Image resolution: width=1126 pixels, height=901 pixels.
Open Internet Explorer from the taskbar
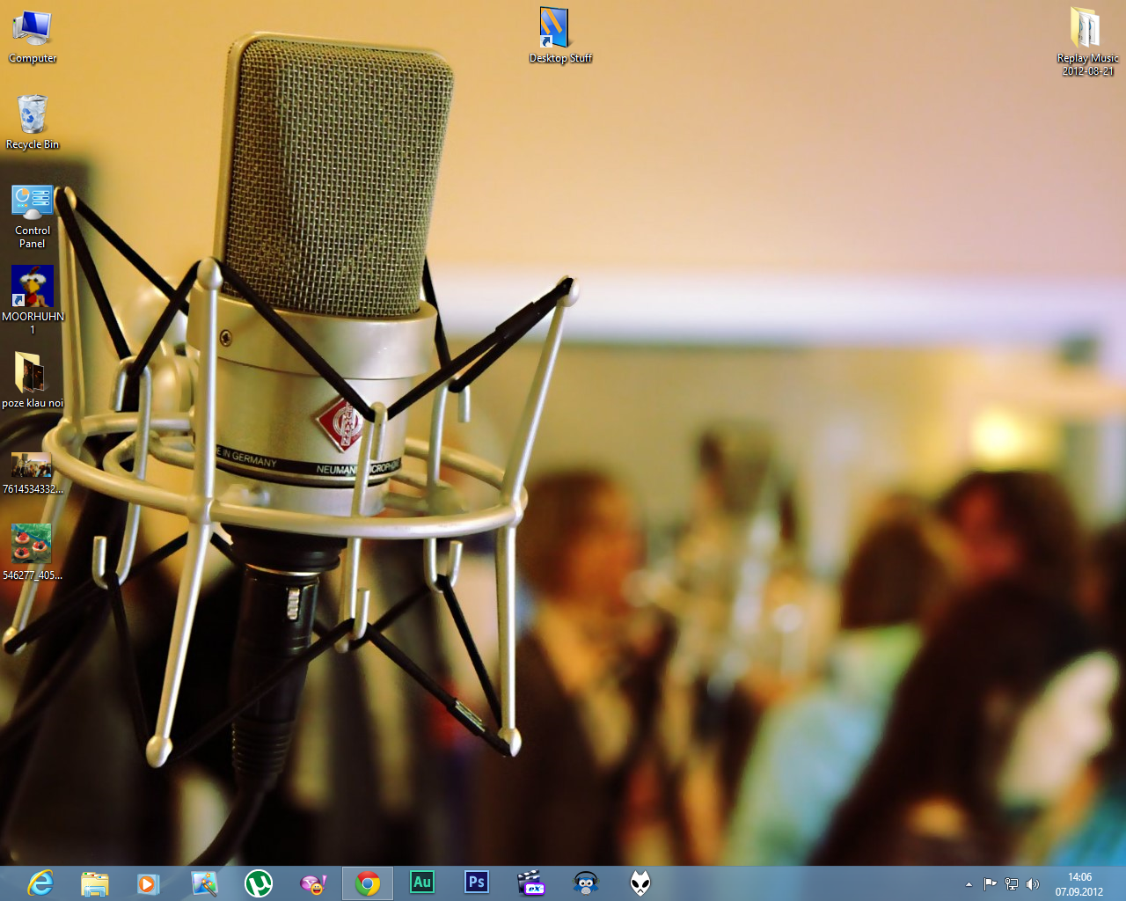click(40, 883)
